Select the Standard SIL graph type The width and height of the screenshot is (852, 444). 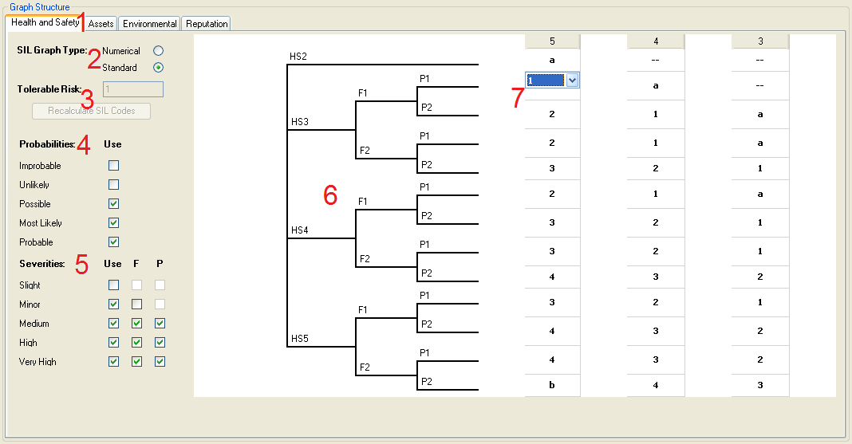158,68
